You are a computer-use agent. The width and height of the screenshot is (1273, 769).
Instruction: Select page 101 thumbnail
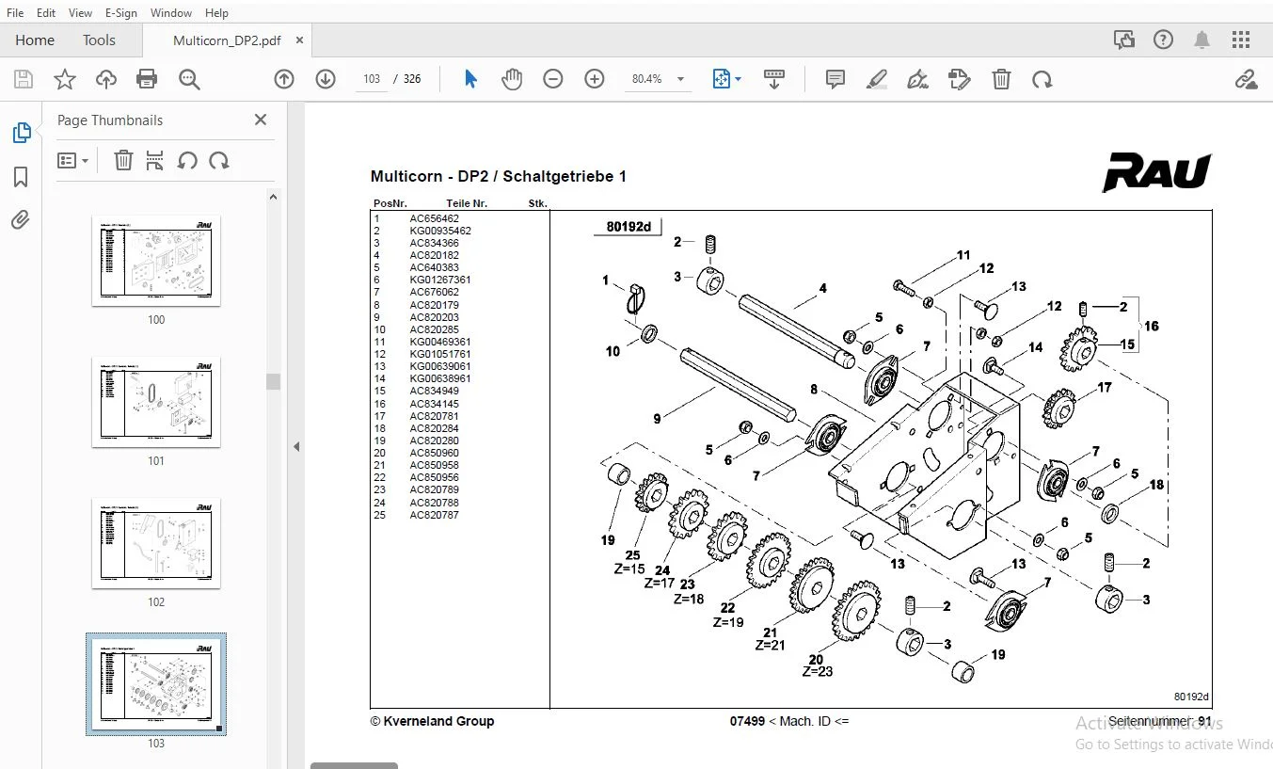coord(156,403)
